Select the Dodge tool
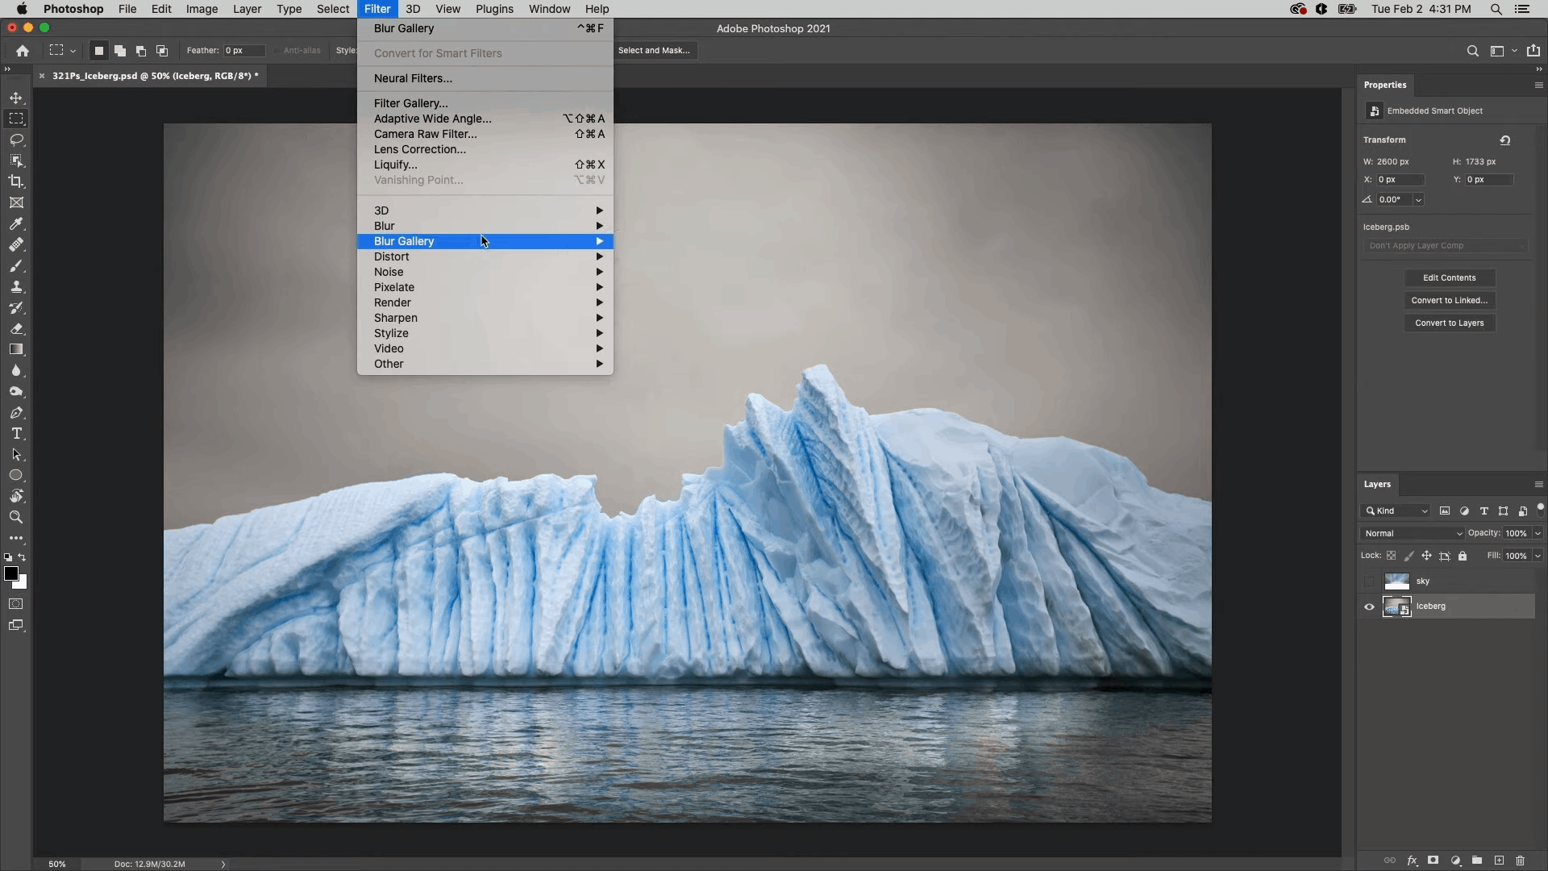The image size is (1548, 871). [x=16, y=391]
